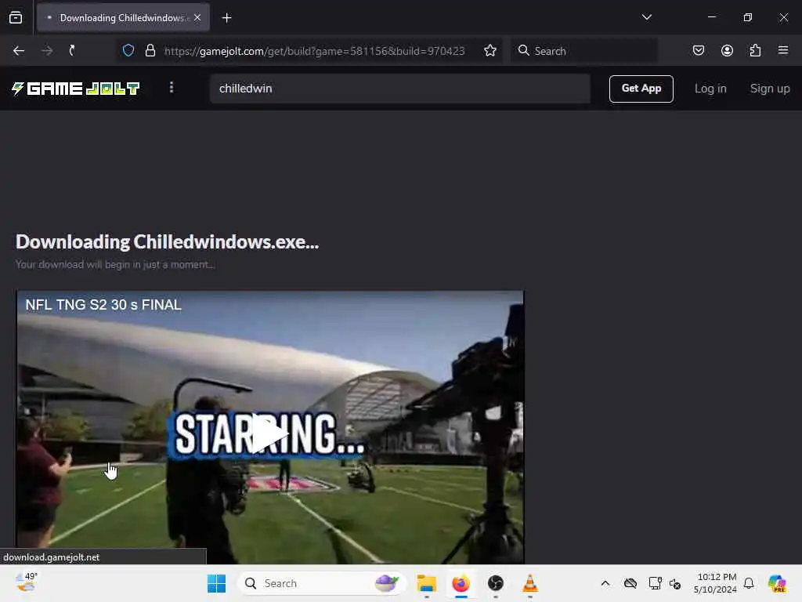Open Game Jolt three-dot more menu
802x602 pixels.
[172, 88]
